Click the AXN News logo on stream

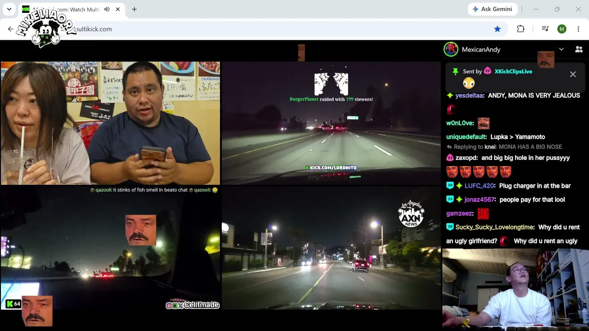[x=411, y=214]
